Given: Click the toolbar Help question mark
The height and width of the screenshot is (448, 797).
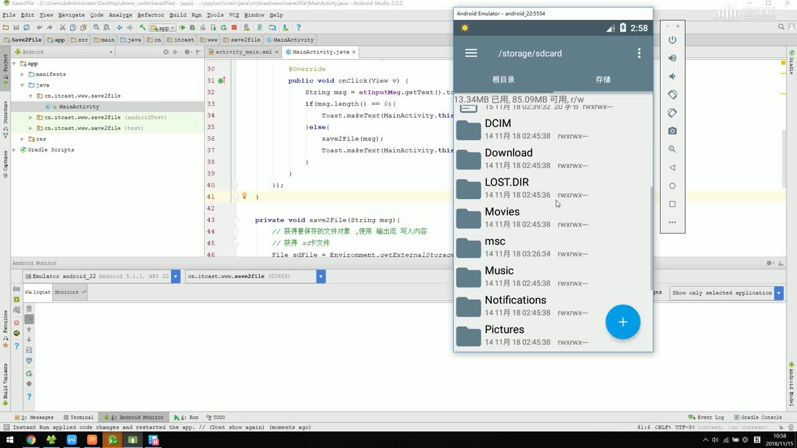Looking at the screenshot, I should (298, 27).
